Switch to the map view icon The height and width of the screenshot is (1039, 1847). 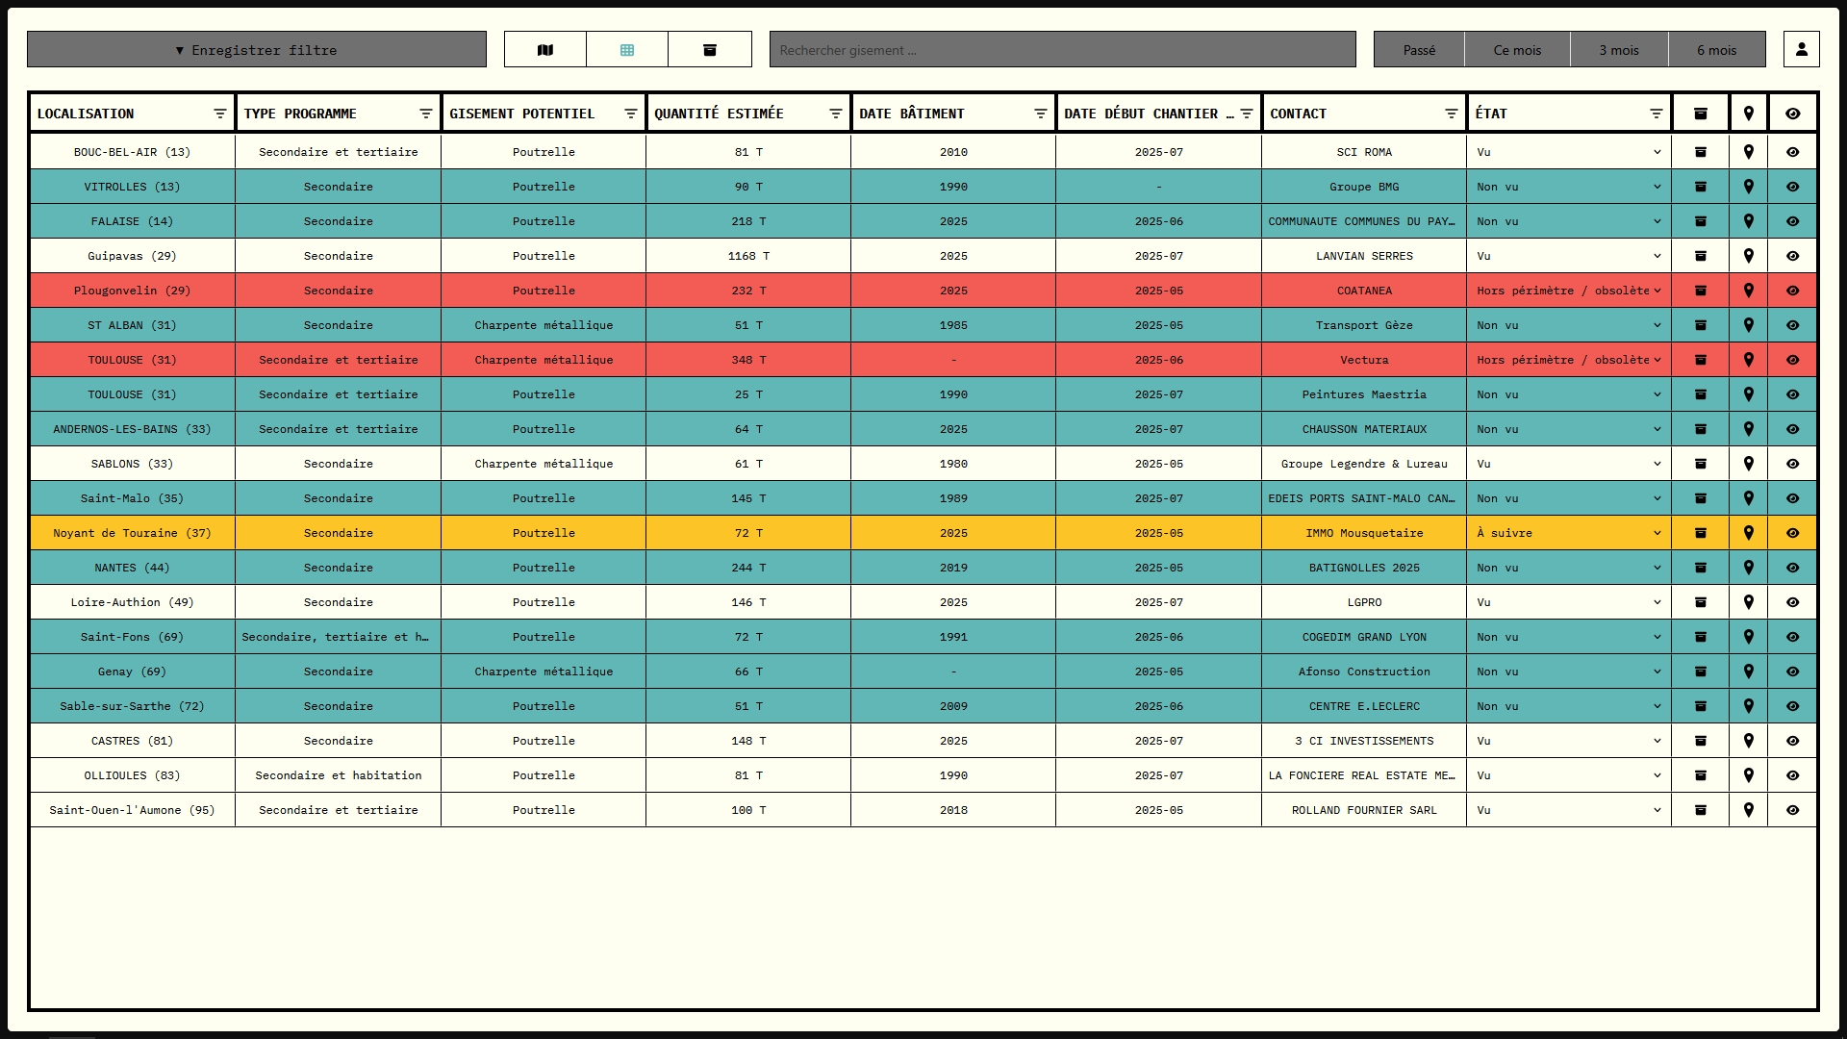pos(545,50)
